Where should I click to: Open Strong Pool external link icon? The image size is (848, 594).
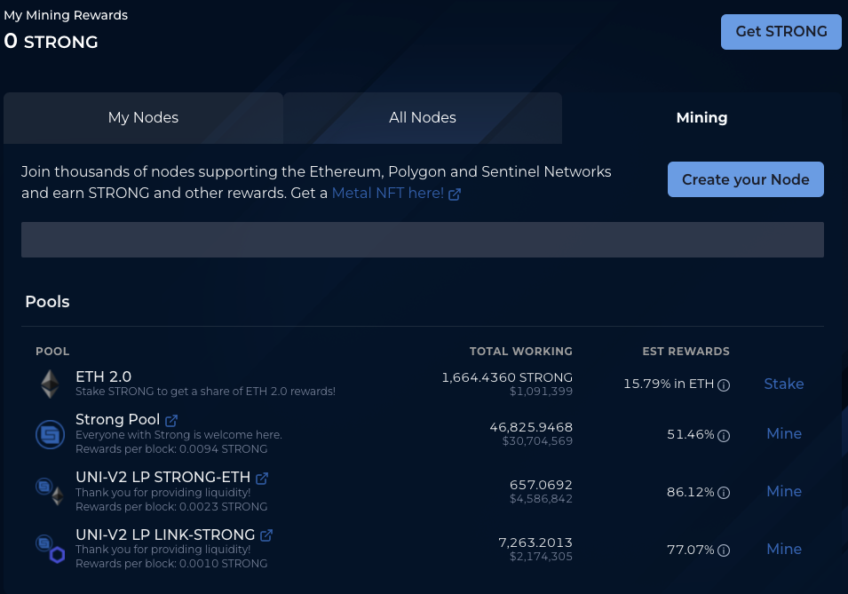coord(171,420)
